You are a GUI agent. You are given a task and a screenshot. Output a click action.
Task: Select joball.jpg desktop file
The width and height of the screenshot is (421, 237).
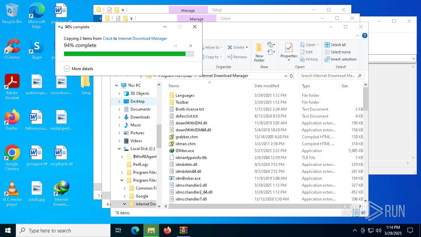click(x=37, y=191)
